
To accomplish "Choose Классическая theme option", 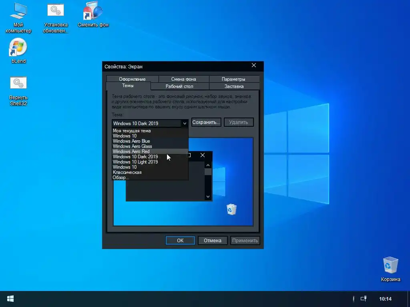I will coord(150,172).
